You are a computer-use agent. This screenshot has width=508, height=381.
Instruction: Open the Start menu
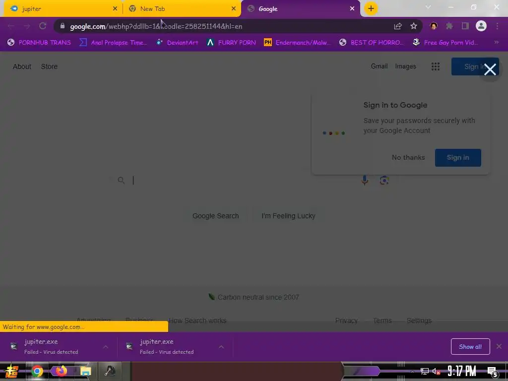click(x=12, y=371)
